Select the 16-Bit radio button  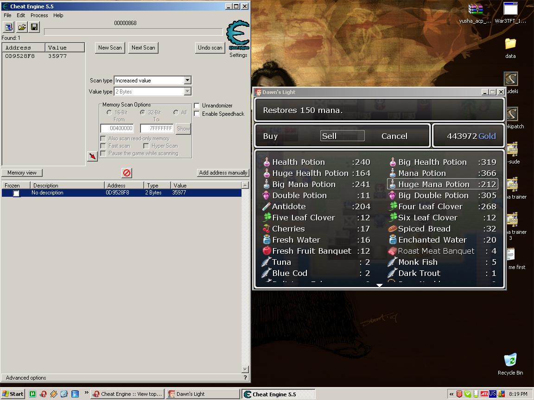point(109,112)
